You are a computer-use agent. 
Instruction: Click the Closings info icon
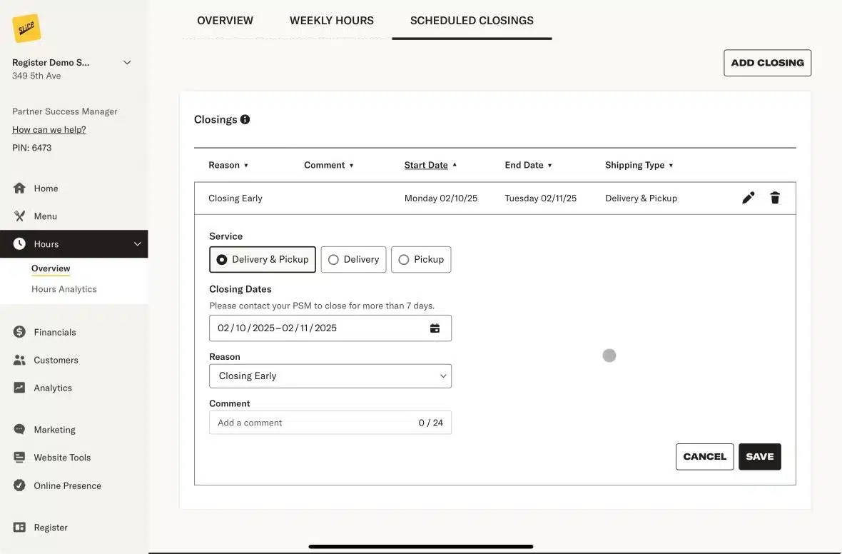pyautogui.click(x=245, y=119)
